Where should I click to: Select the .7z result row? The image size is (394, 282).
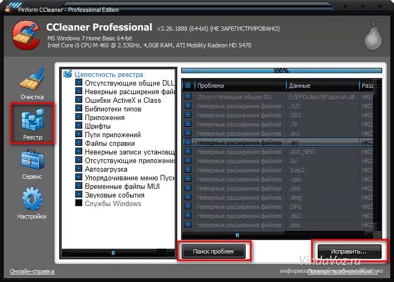tap(278, 124)
